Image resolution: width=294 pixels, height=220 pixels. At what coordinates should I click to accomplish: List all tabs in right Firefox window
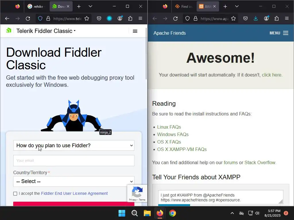tap(237, 7)
